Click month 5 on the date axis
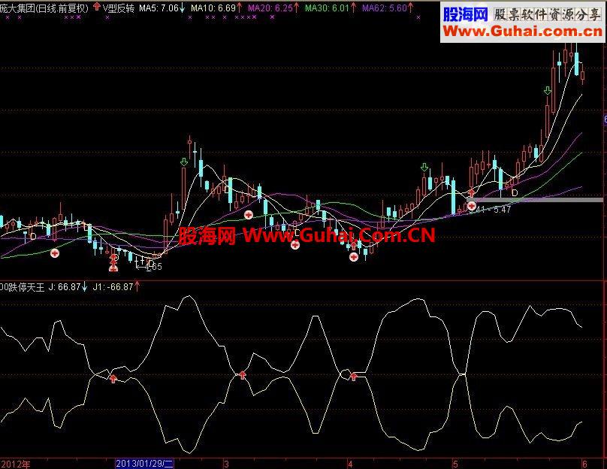Screen dimensions: 607x469 (x=455, y=464)
